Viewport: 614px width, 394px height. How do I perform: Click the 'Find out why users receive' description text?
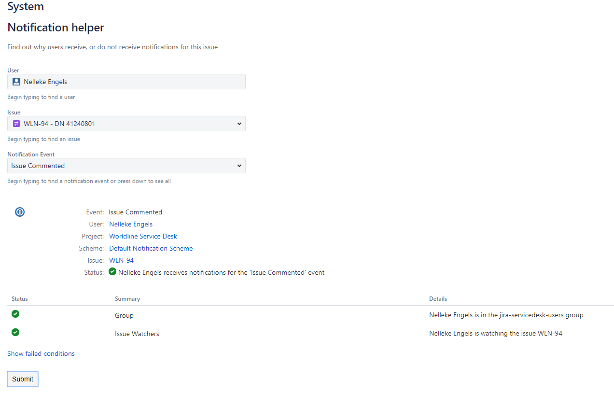tap(112, 47)
